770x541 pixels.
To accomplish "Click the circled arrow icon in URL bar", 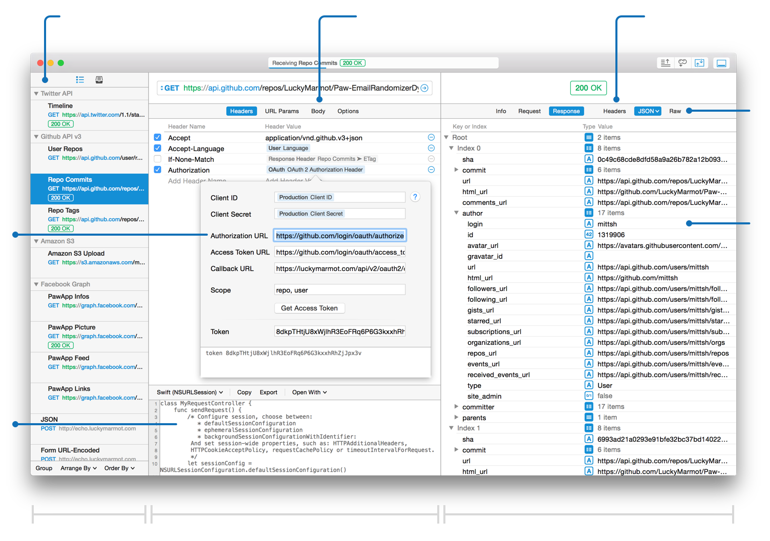I will click(424, 88).
